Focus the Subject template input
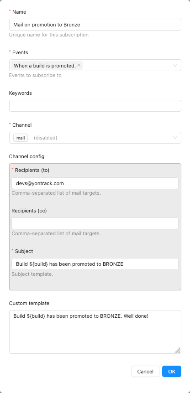 point(95,264)
